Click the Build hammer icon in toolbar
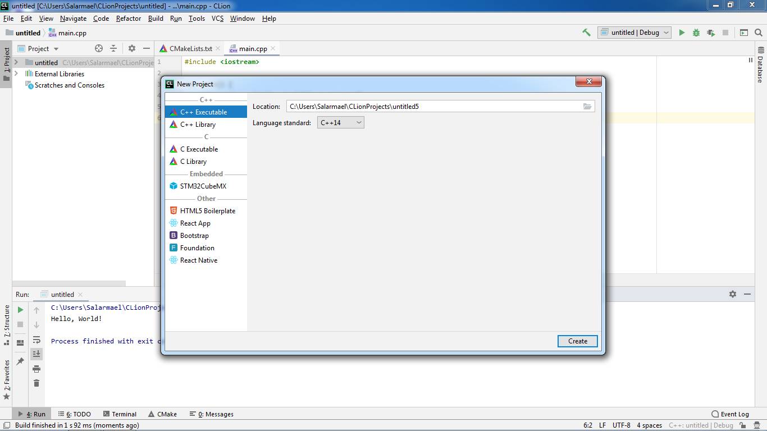767x431 pixels. coord(586,33)
